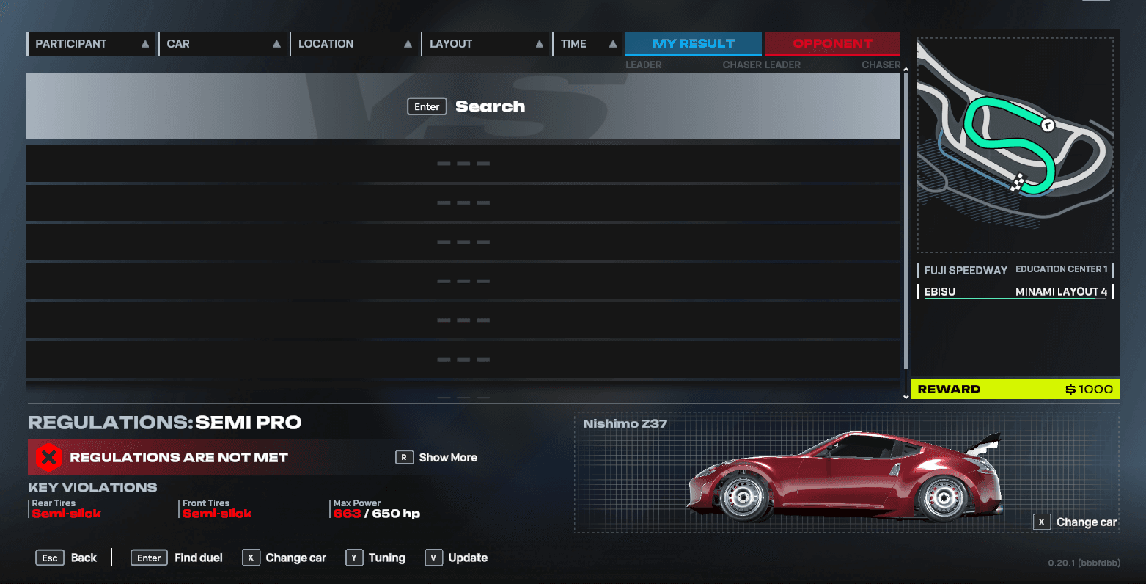Click the Esc key icon
This screenshot has height=584, width=1146.
coord(50,558)
